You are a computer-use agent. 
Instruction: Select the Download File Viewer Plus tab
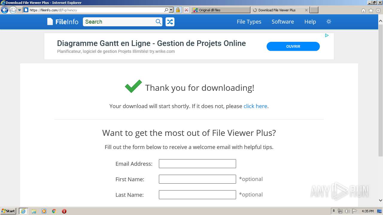click(x=277, y=10)
